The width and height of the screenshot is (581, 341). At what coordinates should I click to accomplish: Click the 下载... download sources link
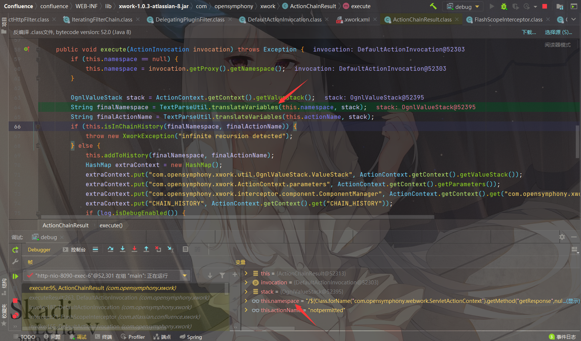coord(529,32)
